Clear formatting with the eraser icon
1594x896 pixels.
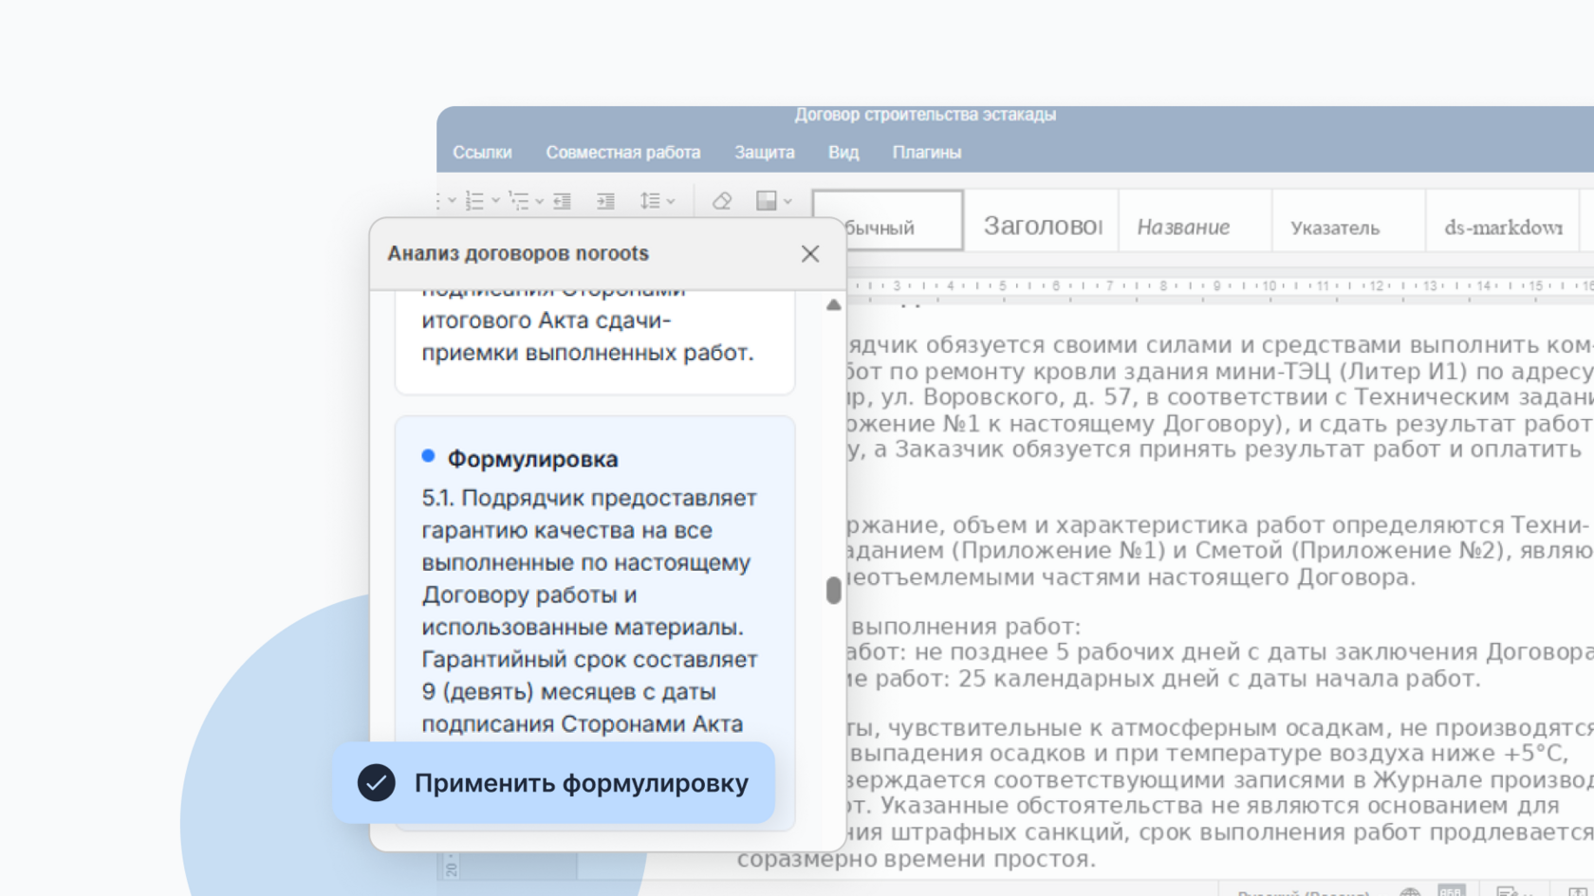(x=722, y=201)
